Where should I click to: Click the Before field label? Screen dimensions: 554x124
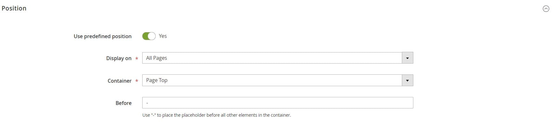tap(123, 103)
